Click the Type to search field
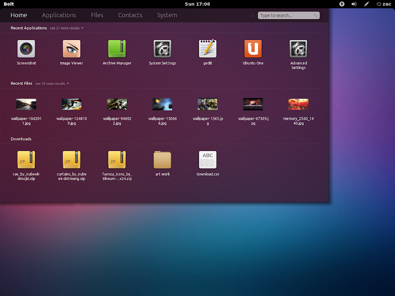The width and height of the screenshot is (395, 296). 286,16
